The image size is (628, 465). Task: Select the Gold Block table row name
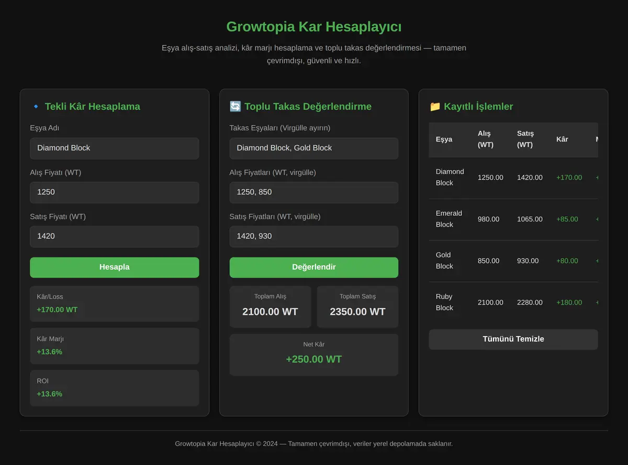click(444, 261)
